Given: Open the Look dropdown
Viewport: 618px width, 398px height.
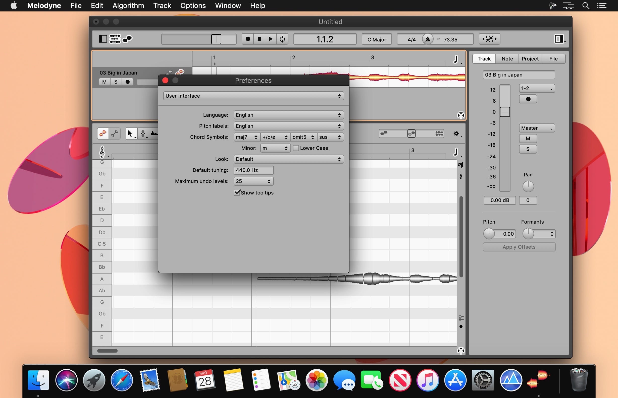Looking at the screenshot, I should tap(288, 159).
